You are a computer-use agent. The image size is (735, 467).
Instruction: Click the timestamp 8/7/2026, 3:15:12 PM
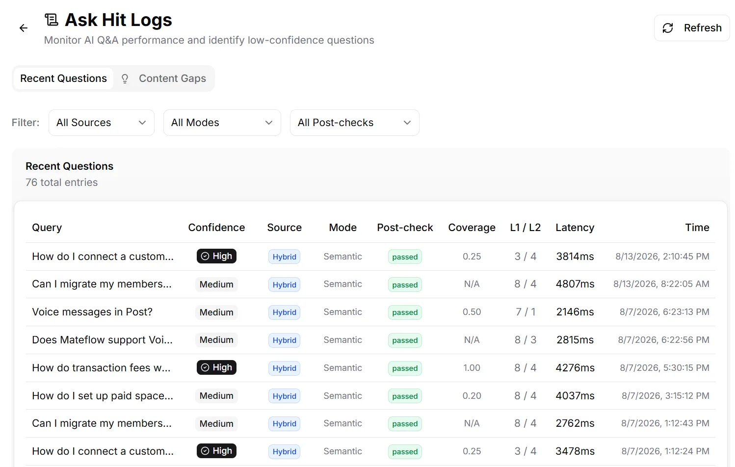[665, 396]
